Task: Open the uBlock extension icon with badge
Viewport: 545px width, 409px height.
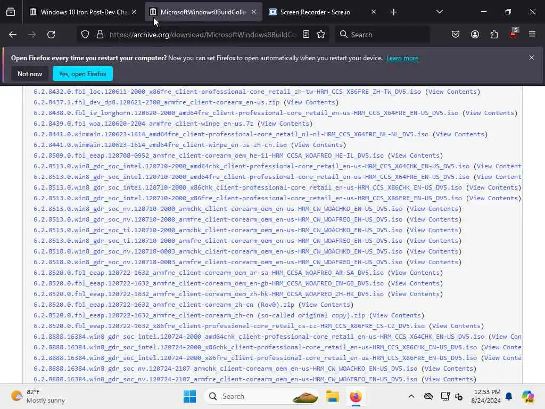Action: (x=514, y=34)
